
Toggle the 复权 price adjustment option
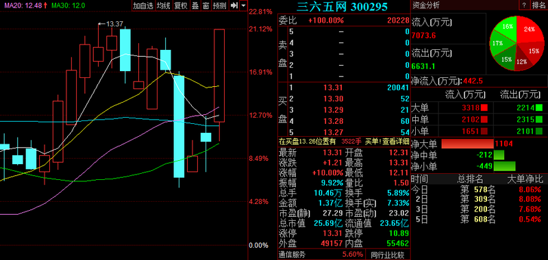[181, 5]
